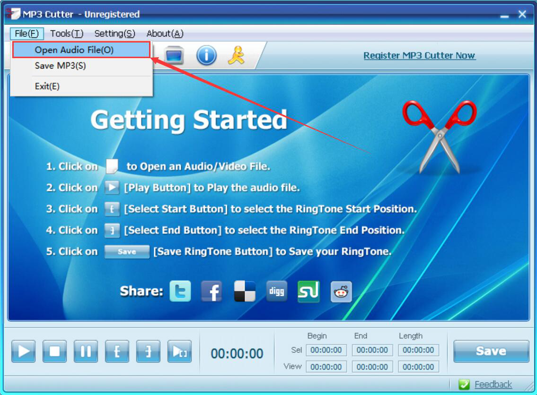Click the Play button

pyautogui.click(x=23, y=351)
